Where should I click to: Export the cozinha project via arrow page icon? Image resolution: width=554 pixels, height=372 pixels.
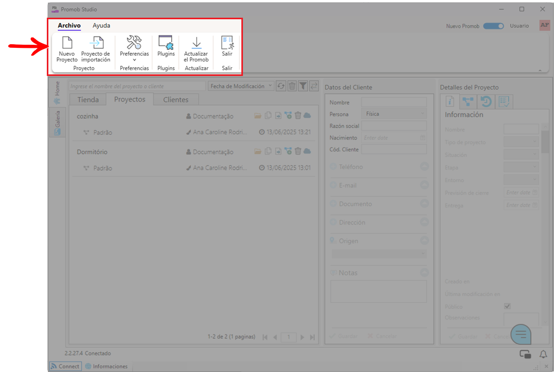click(x=278, y=116)
